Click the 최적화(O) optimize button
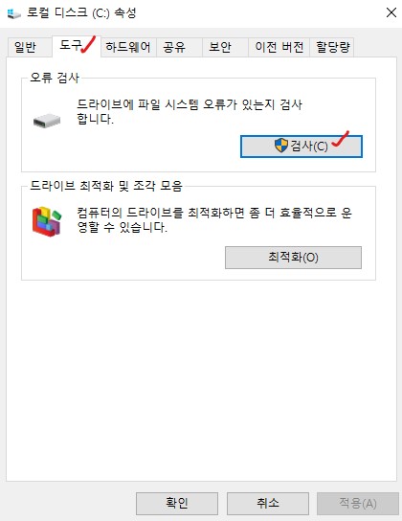The width and height of the screenshot is (402, 521). tap(294, 258)
